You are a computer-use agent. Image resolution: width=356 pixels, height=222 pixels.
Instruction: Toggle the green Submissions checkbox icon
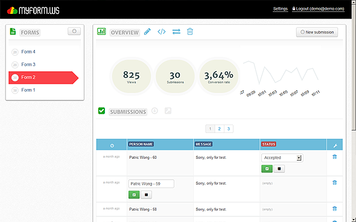pos(101,111)
